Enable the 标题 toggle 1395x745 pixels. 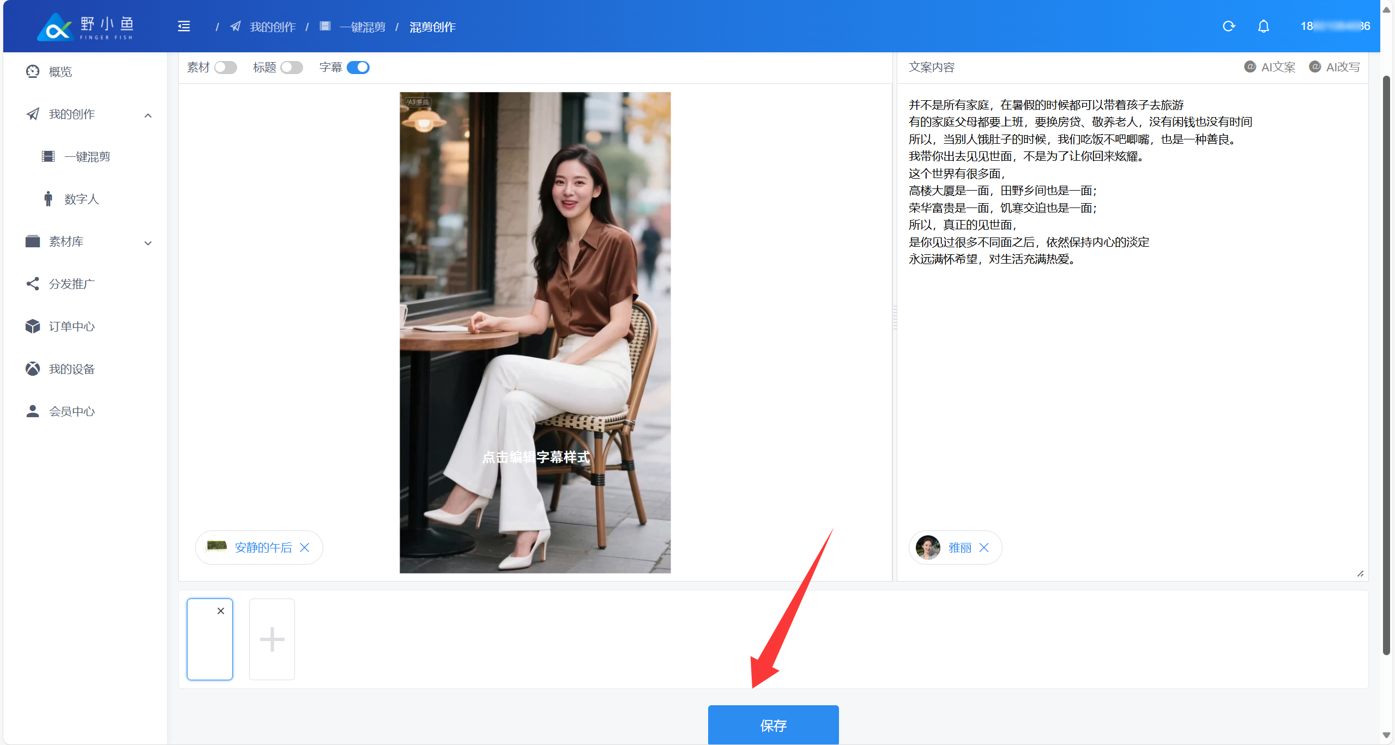291,67
